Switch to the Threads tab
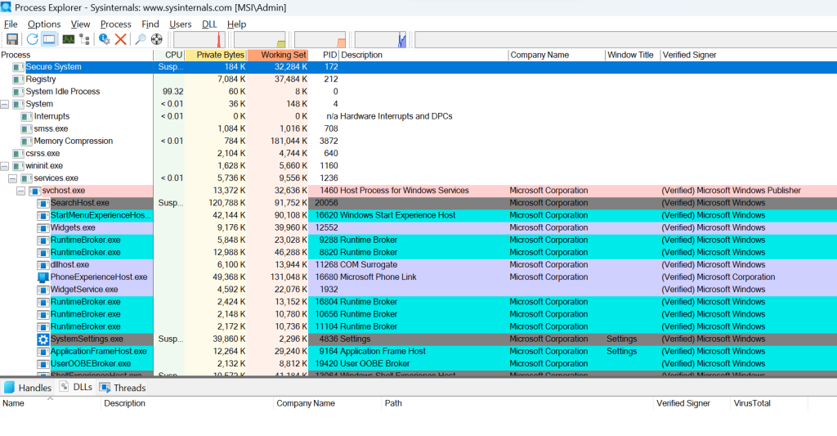The height and width of the screenshot is (436, 837). 123,388
